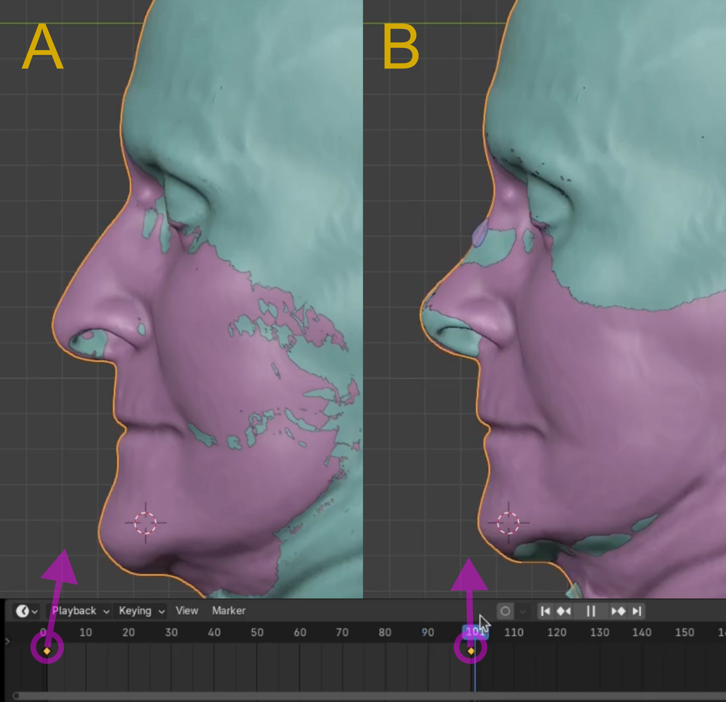
Task: Jump to the start frame
Action: coord(545,611)
